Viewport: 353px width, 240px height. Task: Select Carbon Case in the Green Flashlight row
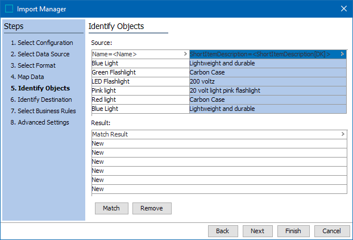[x=268, y=72]
